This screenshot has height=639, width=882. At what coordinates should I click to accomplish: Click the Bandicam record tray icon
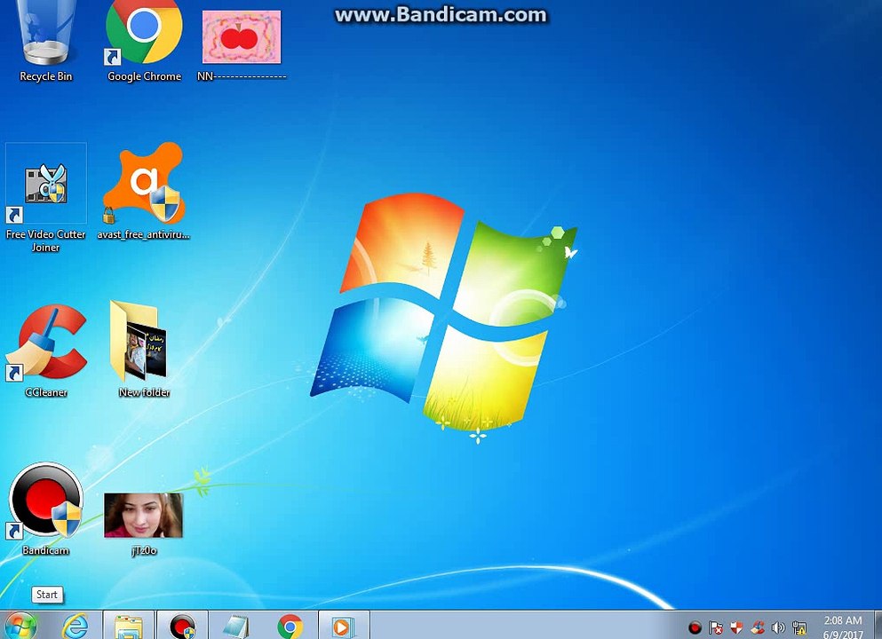[x=695, y=627]
